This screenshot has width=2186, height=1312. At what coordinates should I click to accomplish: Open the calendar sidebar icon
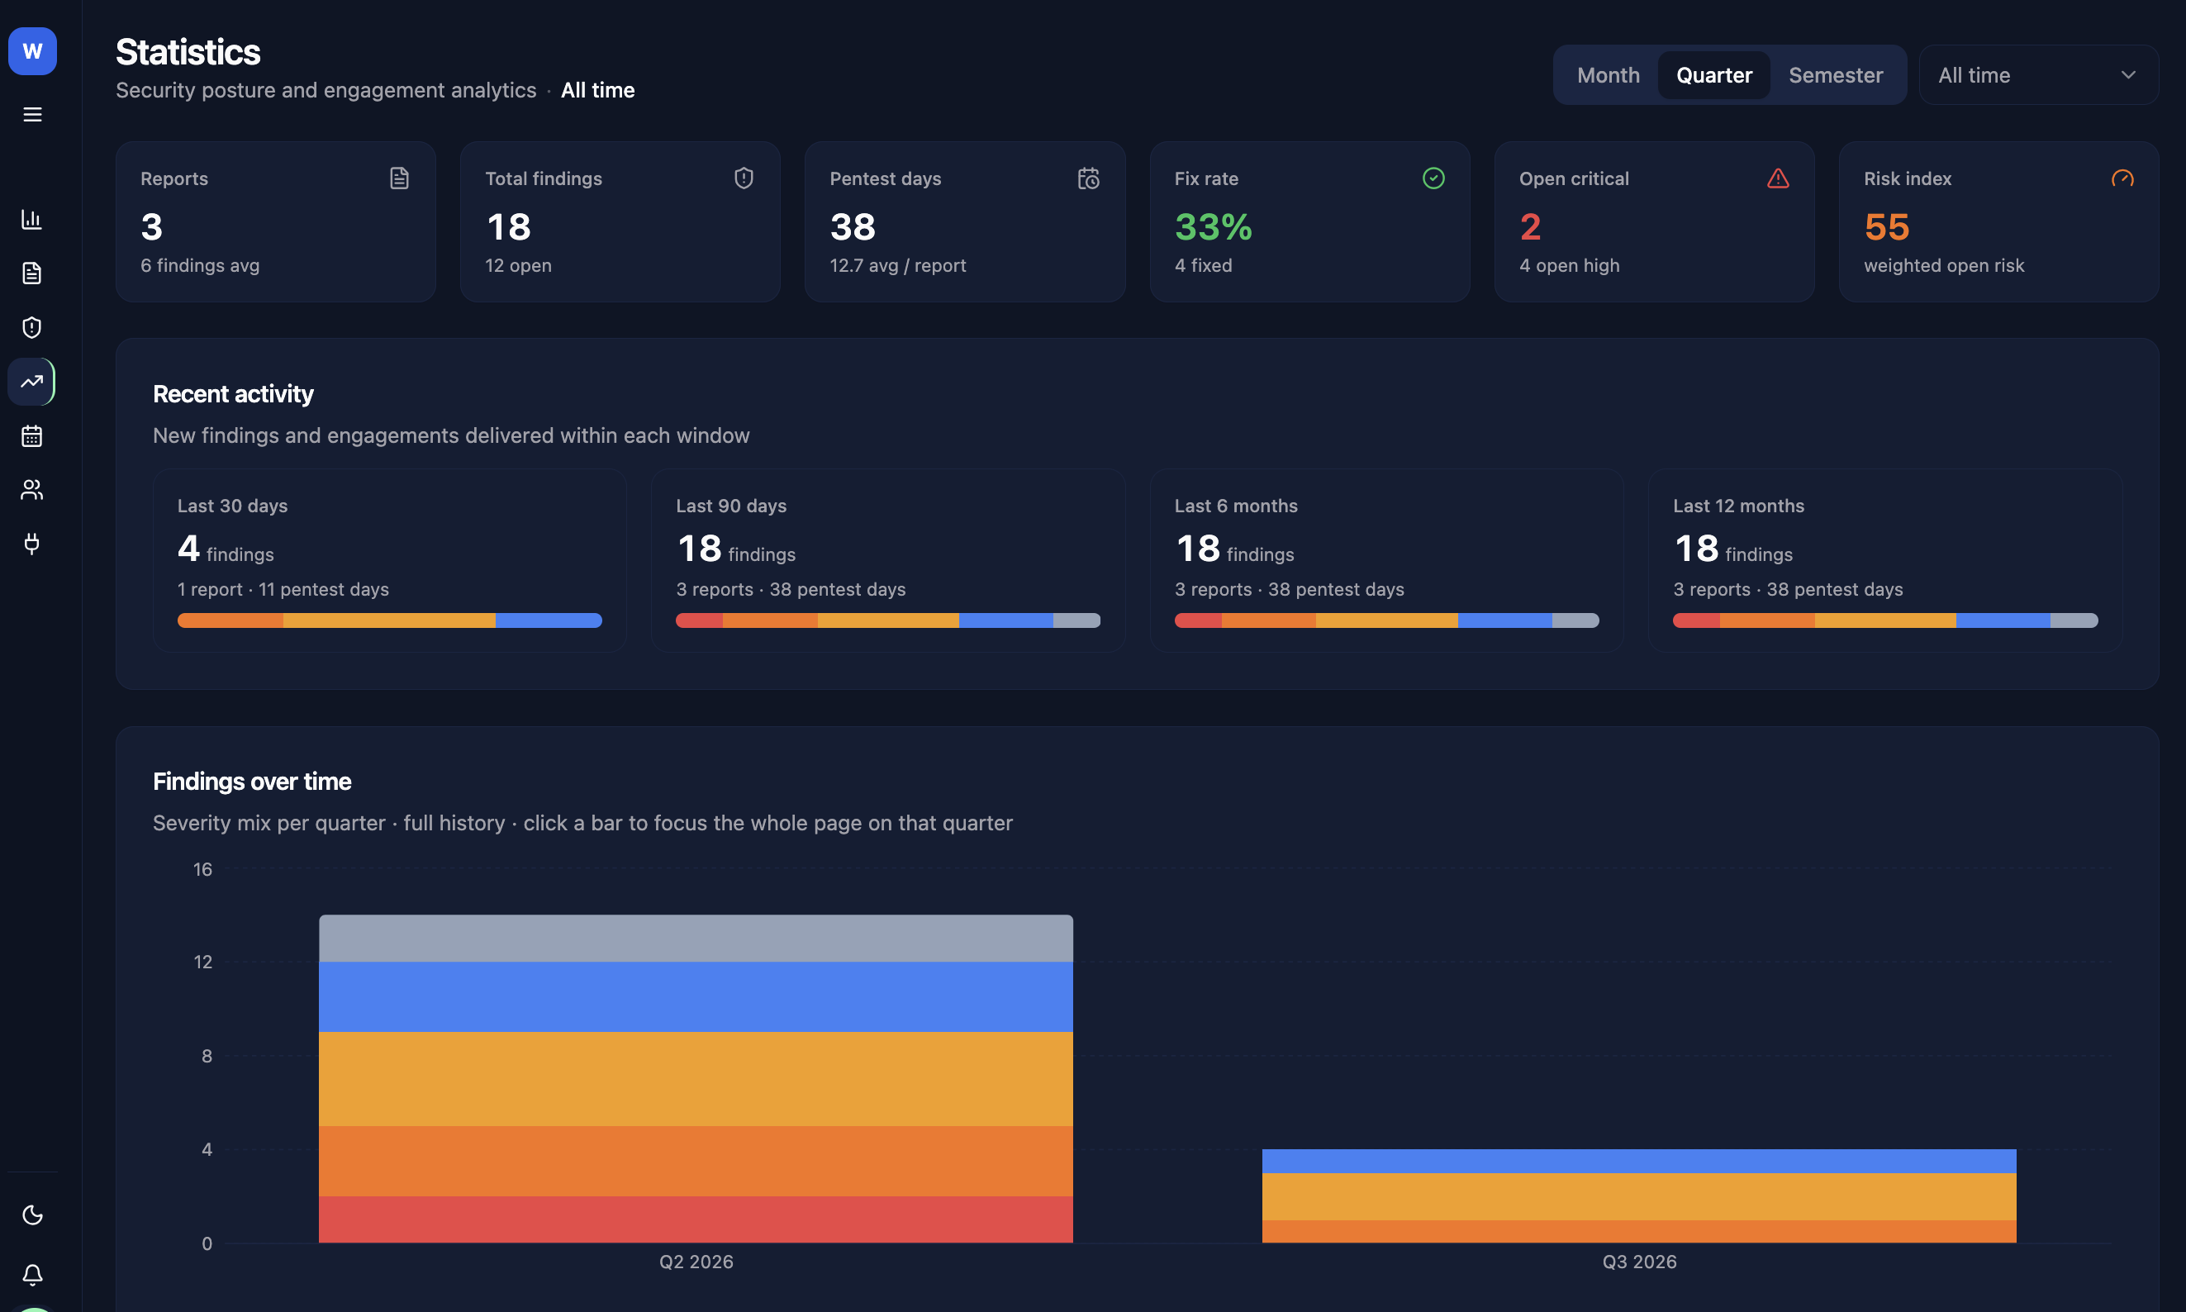[32, 436]
